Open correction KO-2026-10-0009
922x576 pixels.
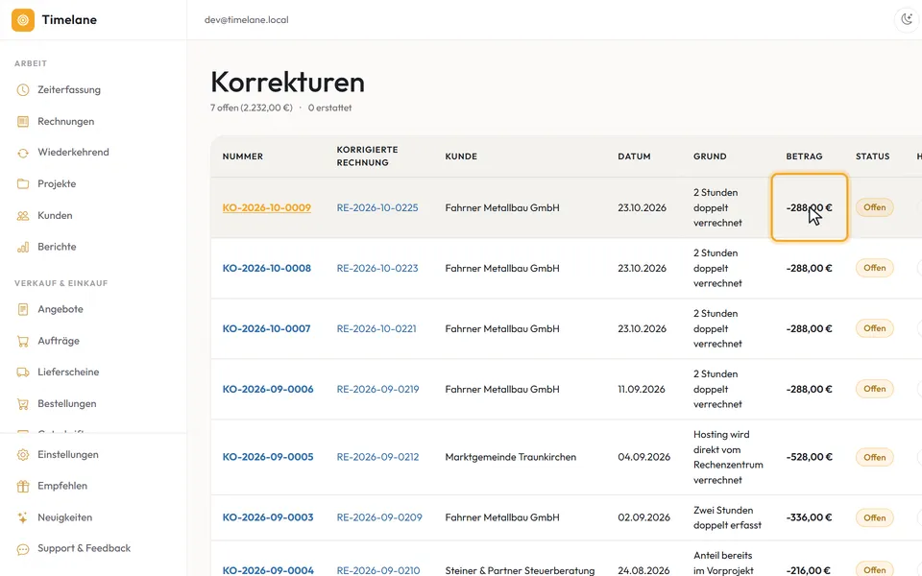tap(266, 207)
